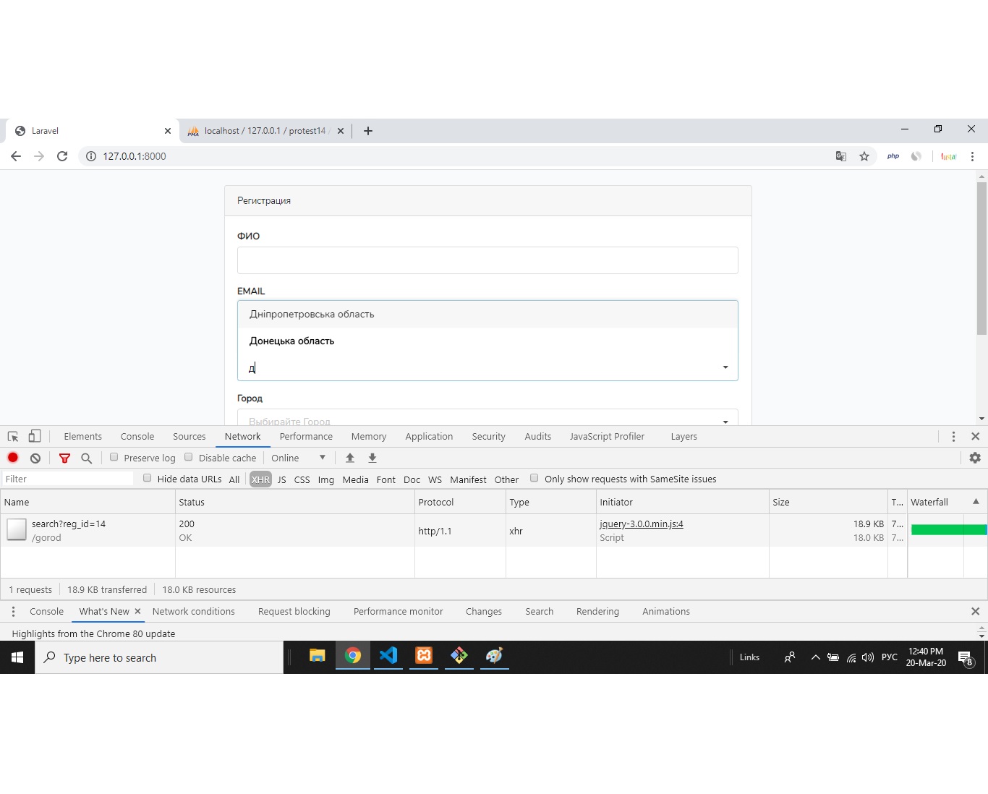The height and width of the screenshot is (794, 988).
Task: Open the Network conditions drawer tab
Action: point(194,612)
